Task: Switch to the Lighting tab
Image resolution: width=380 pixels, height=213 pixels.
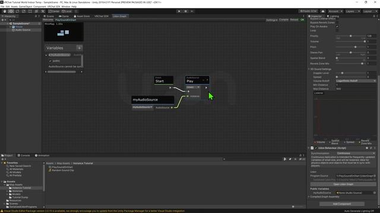Action: tap(333, 16)
